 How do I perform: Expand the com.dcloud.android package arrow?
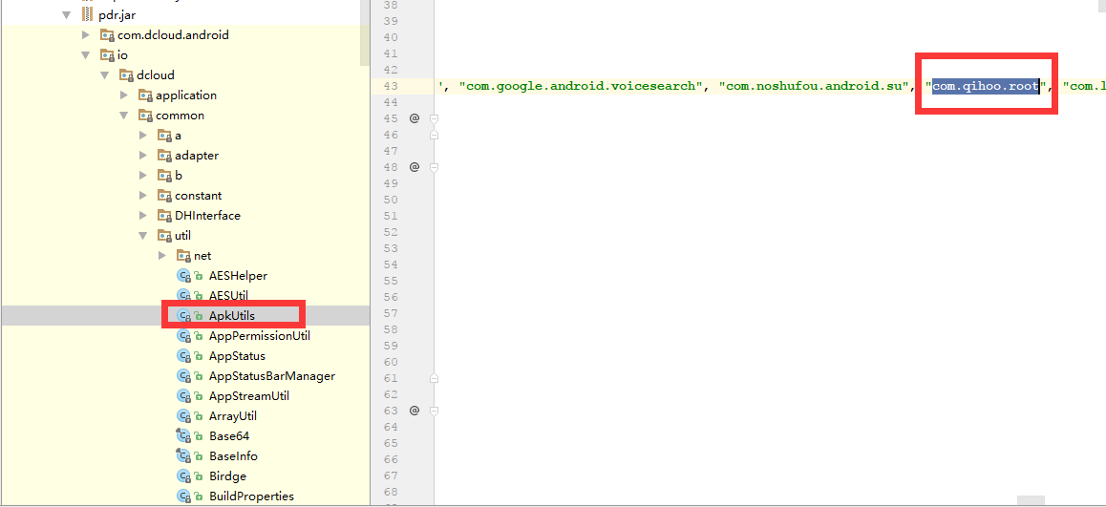tap(86, 34)
